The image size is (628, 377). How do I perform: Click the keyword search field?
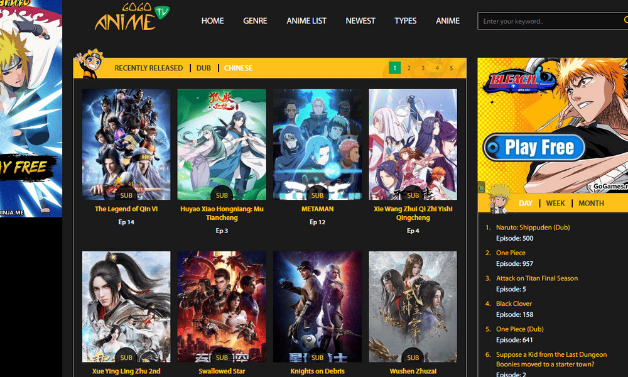tap(552, 21)
